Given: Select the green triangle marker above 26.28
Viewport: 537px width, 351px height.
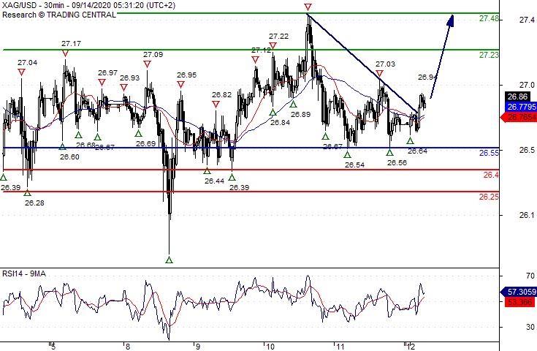Looking at the screenshot, I should (28, 193).
